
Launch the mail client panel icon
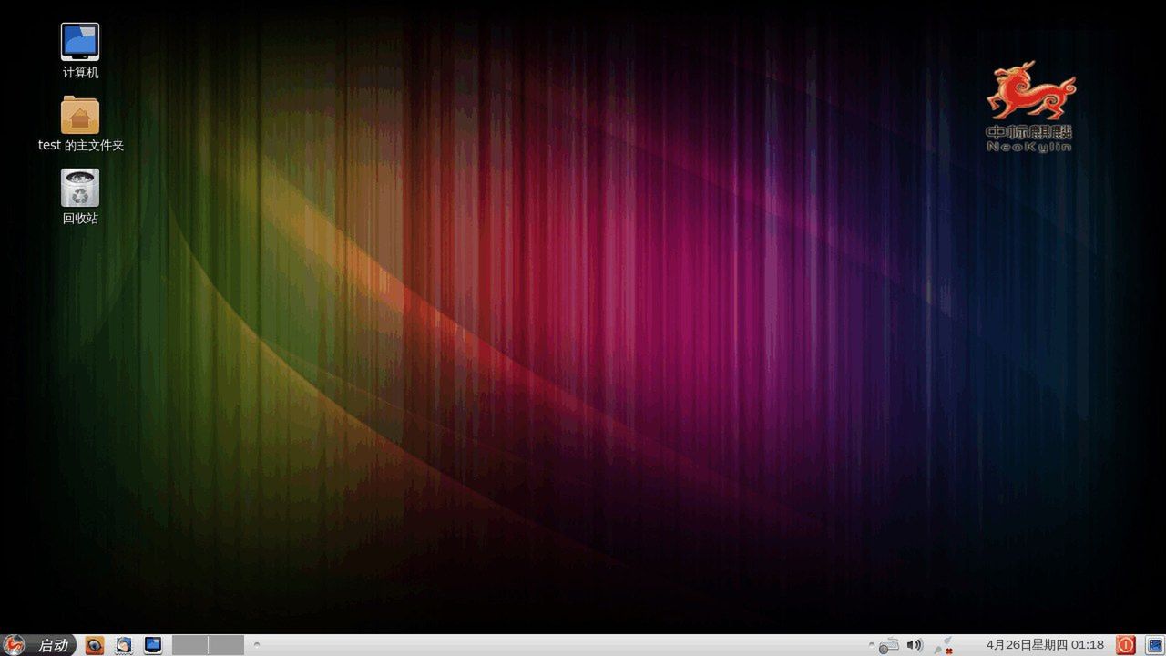click(124, 645)
